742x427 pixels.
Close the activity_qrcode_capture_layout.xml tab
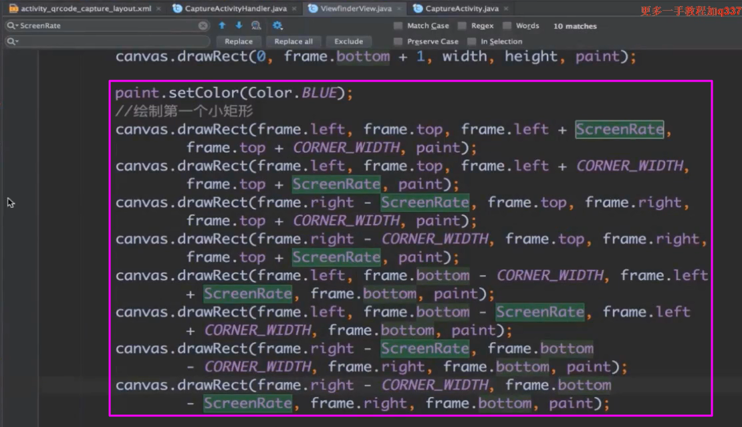pyautogui.click(x=158, y=9)
